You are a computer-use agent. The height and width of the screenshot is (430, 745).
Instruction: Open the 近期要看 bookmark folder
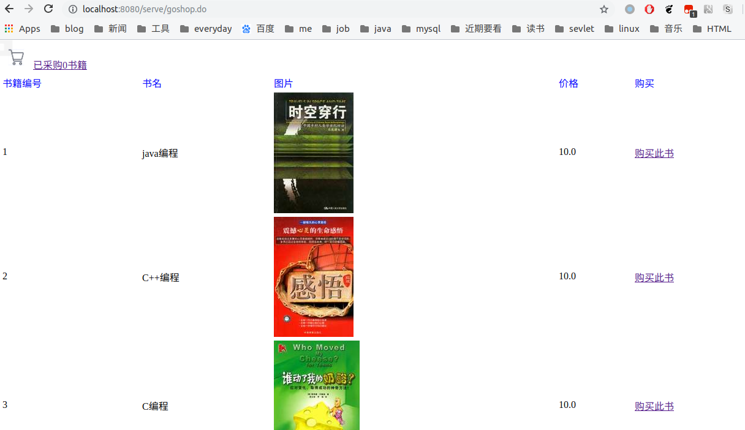[x=476, y=29]
